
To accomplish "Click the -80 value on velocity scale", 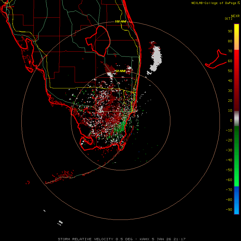I will coord(229,200).
